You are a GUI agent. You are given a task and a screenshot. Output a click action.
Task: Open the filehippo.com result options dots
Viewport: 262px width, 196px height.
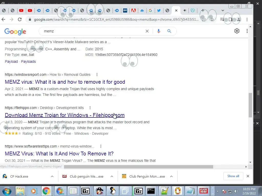click(x=90, y=108)
